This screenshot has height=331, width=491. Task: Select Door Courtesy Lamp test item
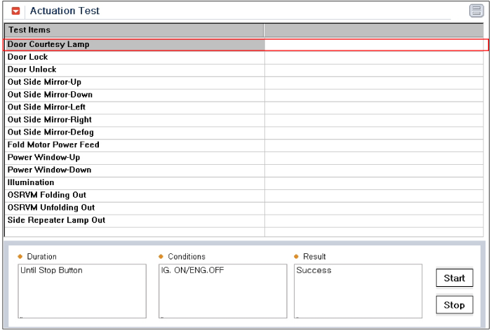[245, 45]
